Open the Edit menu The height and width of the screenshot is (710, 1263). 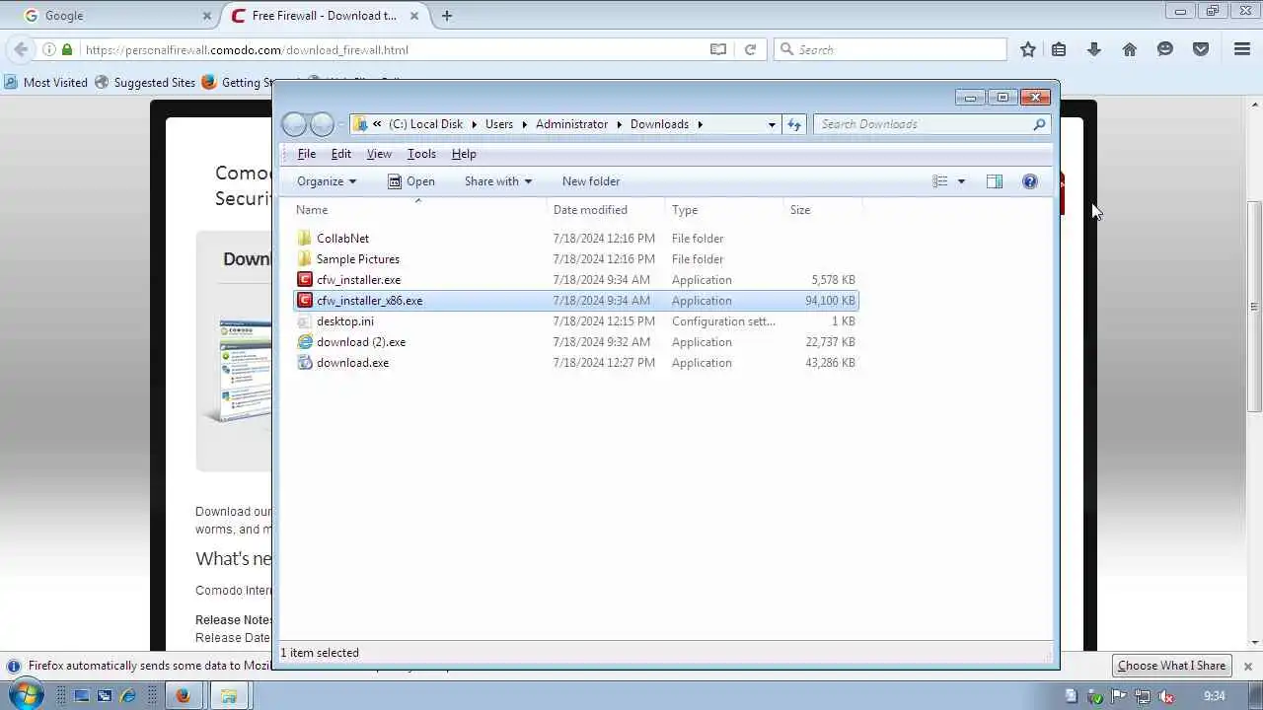tap(340, 154)
